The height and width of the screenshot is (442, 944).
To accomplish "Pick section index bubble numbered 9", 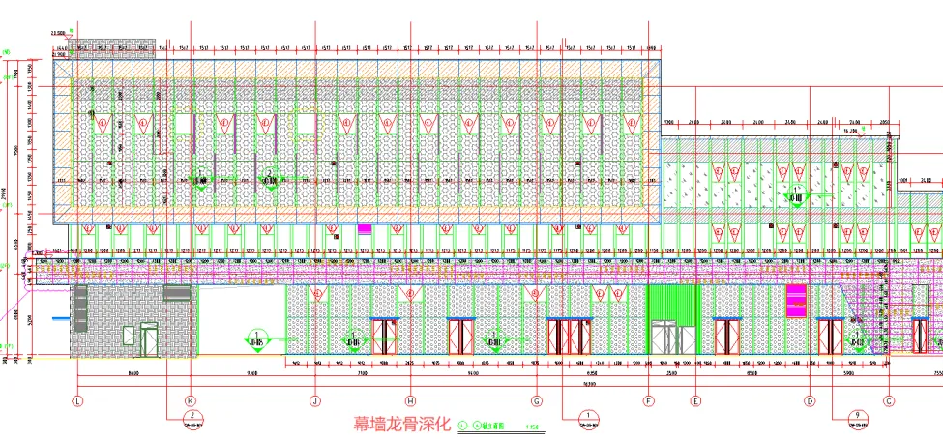I will click(x=857, y=419).
